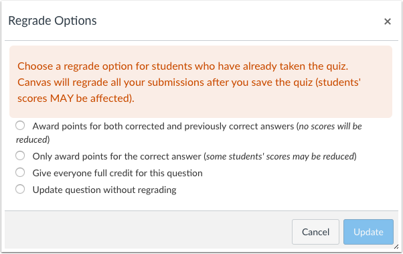Click the dialog resize handle in the corner
The image size is (403, 254).
point(396,247)
